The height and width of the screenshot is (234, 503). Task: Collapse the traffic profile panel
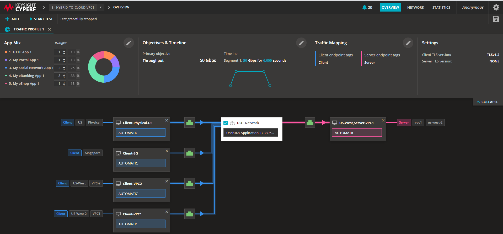488,102
